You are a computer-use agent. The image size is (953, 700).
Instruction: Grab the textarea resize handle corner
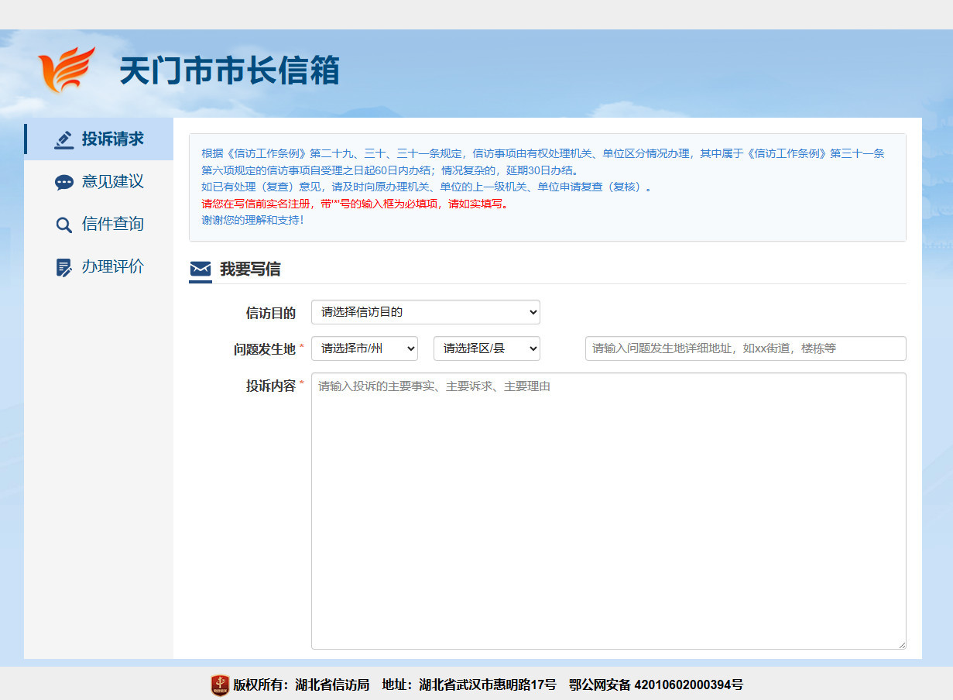pyautogui.click(x=901, y=644)
